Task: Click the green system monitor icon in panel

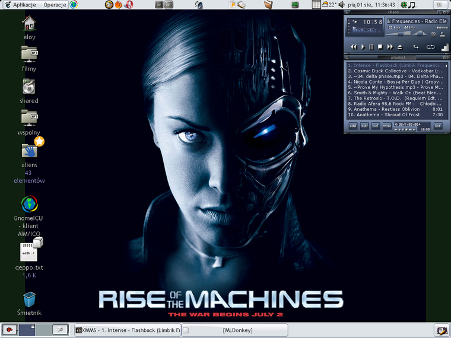Action: point(295,5)
